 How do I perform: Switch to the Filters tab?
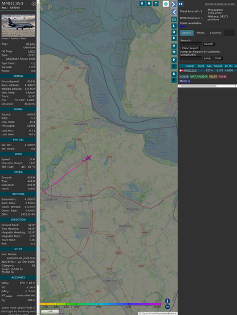coord(201,33)
